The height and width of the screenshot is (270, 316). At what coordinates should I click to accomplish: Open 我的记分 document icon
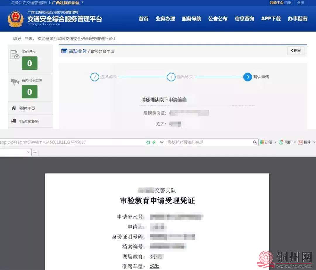tap(15, 55)
